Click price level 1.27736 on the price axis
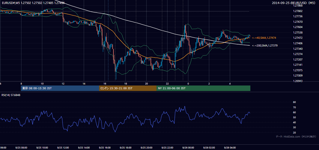 coord(298,16)
